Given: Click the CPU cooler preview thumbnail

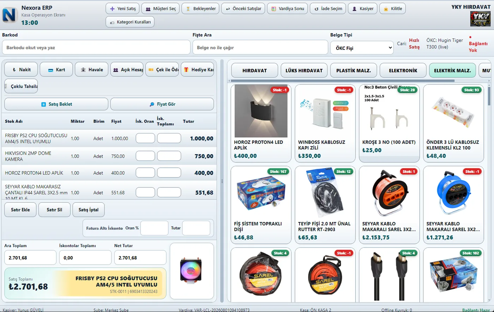Looking at the screenshot, I should [x=192, y=271].
